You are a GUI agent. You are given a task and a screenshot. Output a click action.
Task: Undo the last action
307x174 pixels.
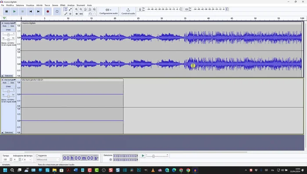click(x=90, y=14)
